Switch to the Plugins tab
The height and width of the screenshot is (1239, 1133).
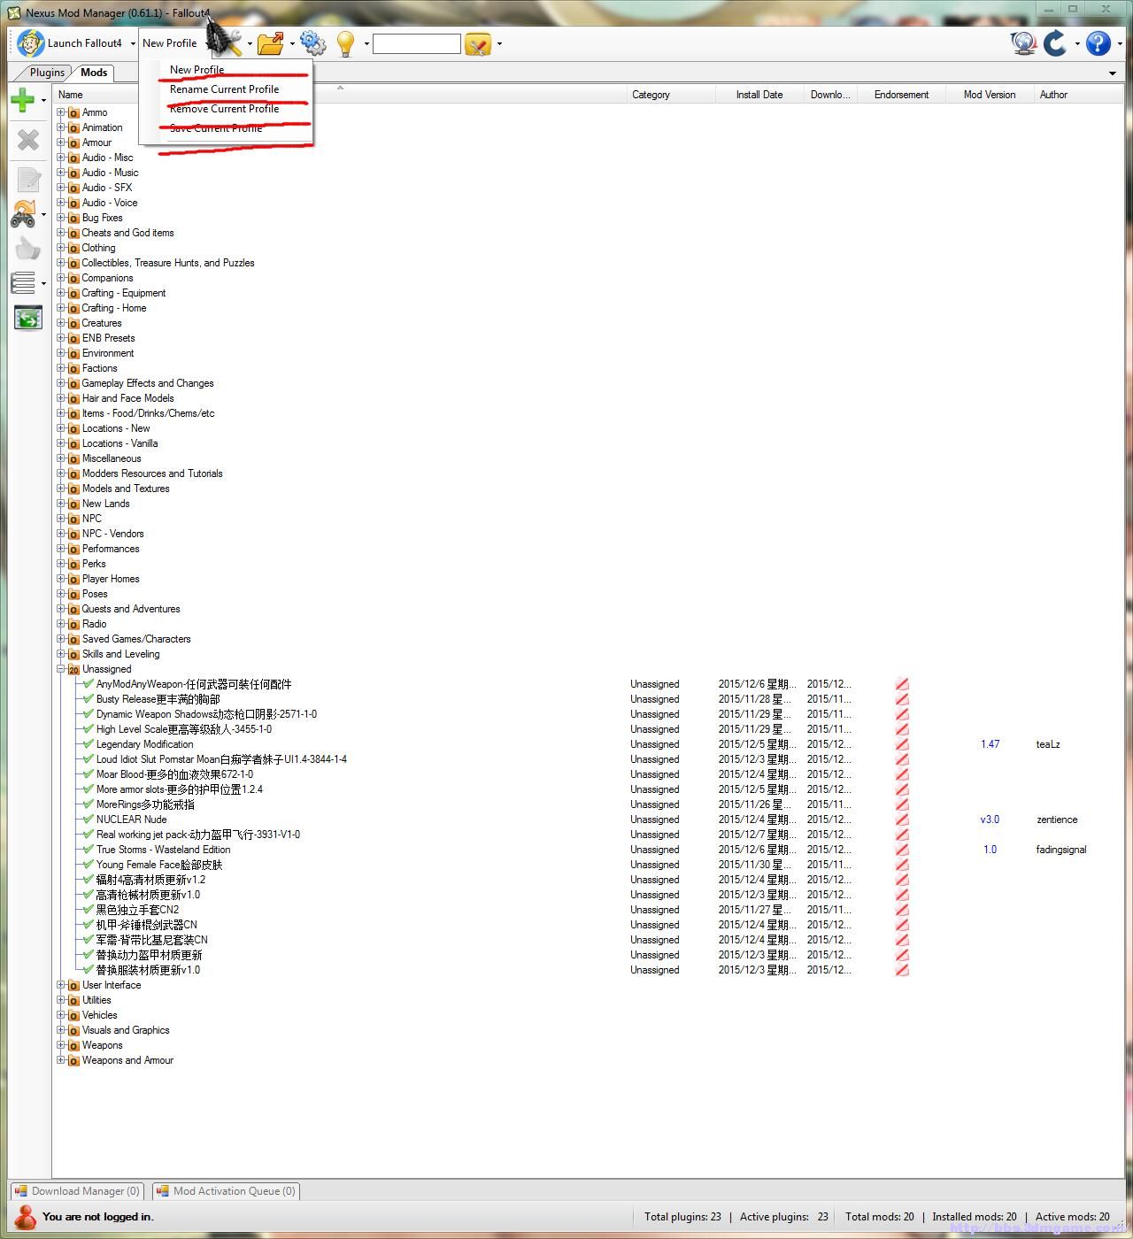click(47, 73)
